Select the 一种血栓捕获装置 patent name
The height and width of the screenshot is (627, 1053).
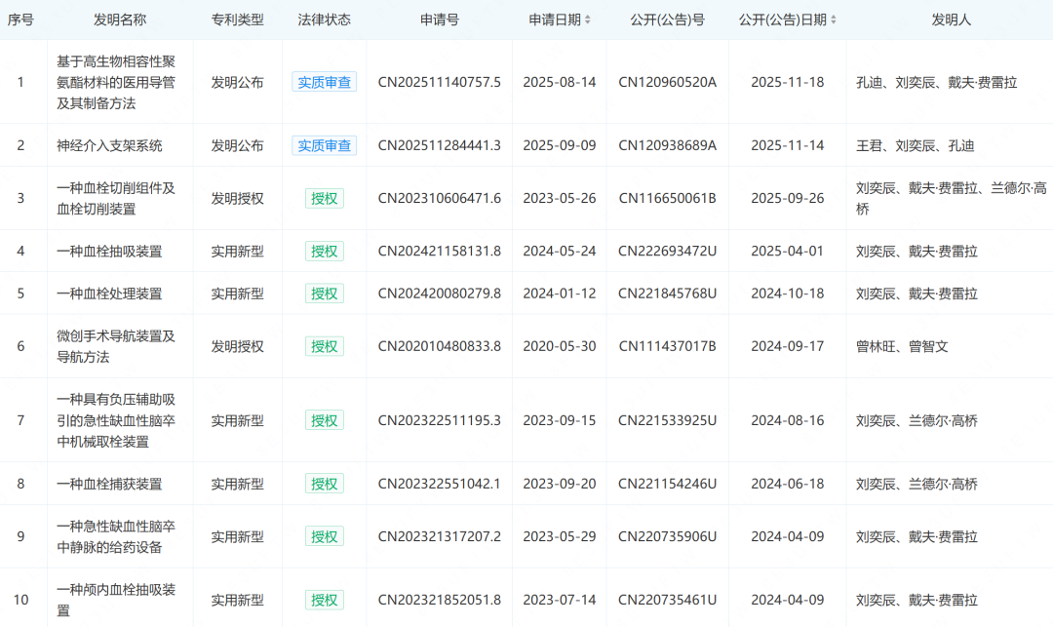point(109,484)
